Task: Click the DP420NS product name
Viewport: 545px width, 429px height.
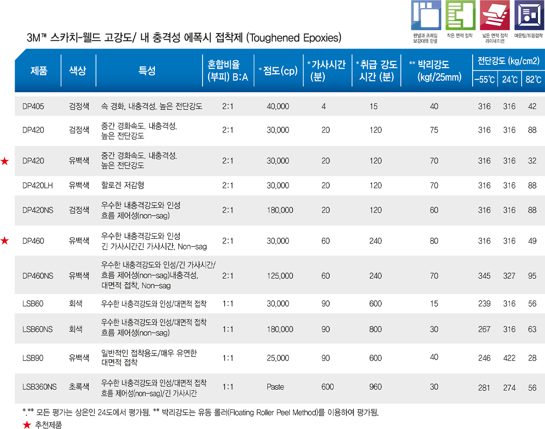Action: point(38,210)
